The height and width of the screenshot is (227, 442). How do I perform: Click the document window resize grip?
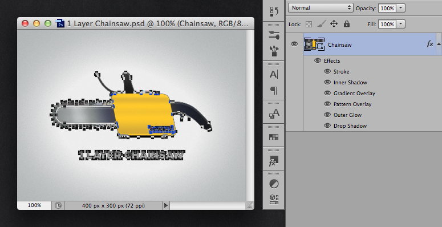pos(249,205)
